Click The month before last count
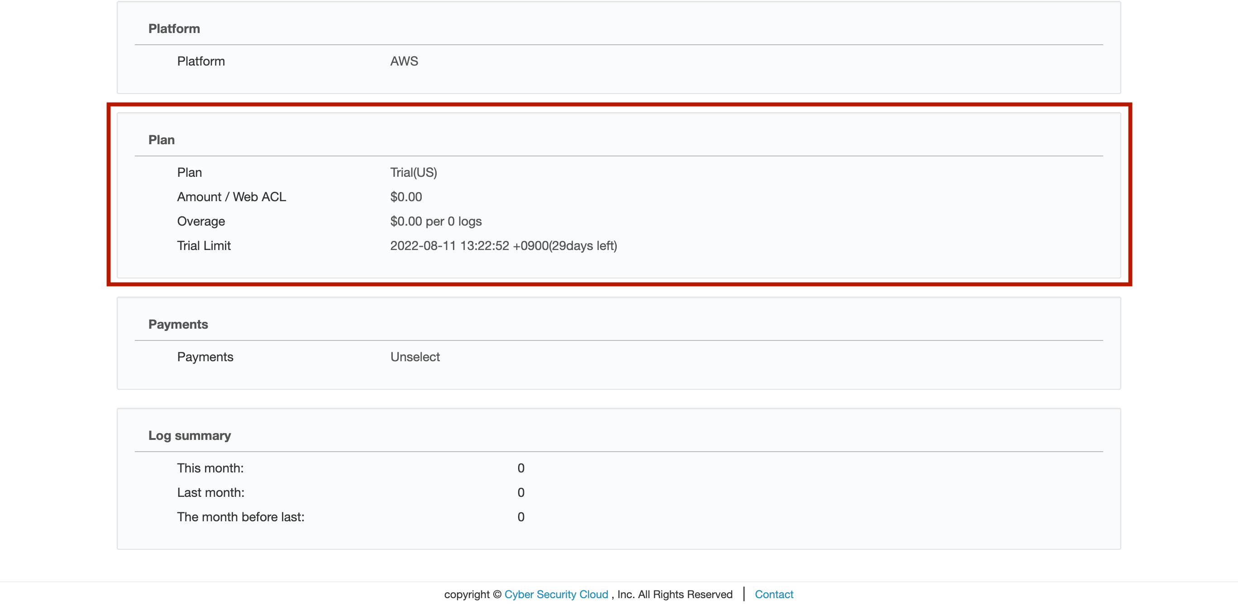Image resolution: width=1238 pixels, height=604 pixels. pyautogui.click(x=520, y=517)
